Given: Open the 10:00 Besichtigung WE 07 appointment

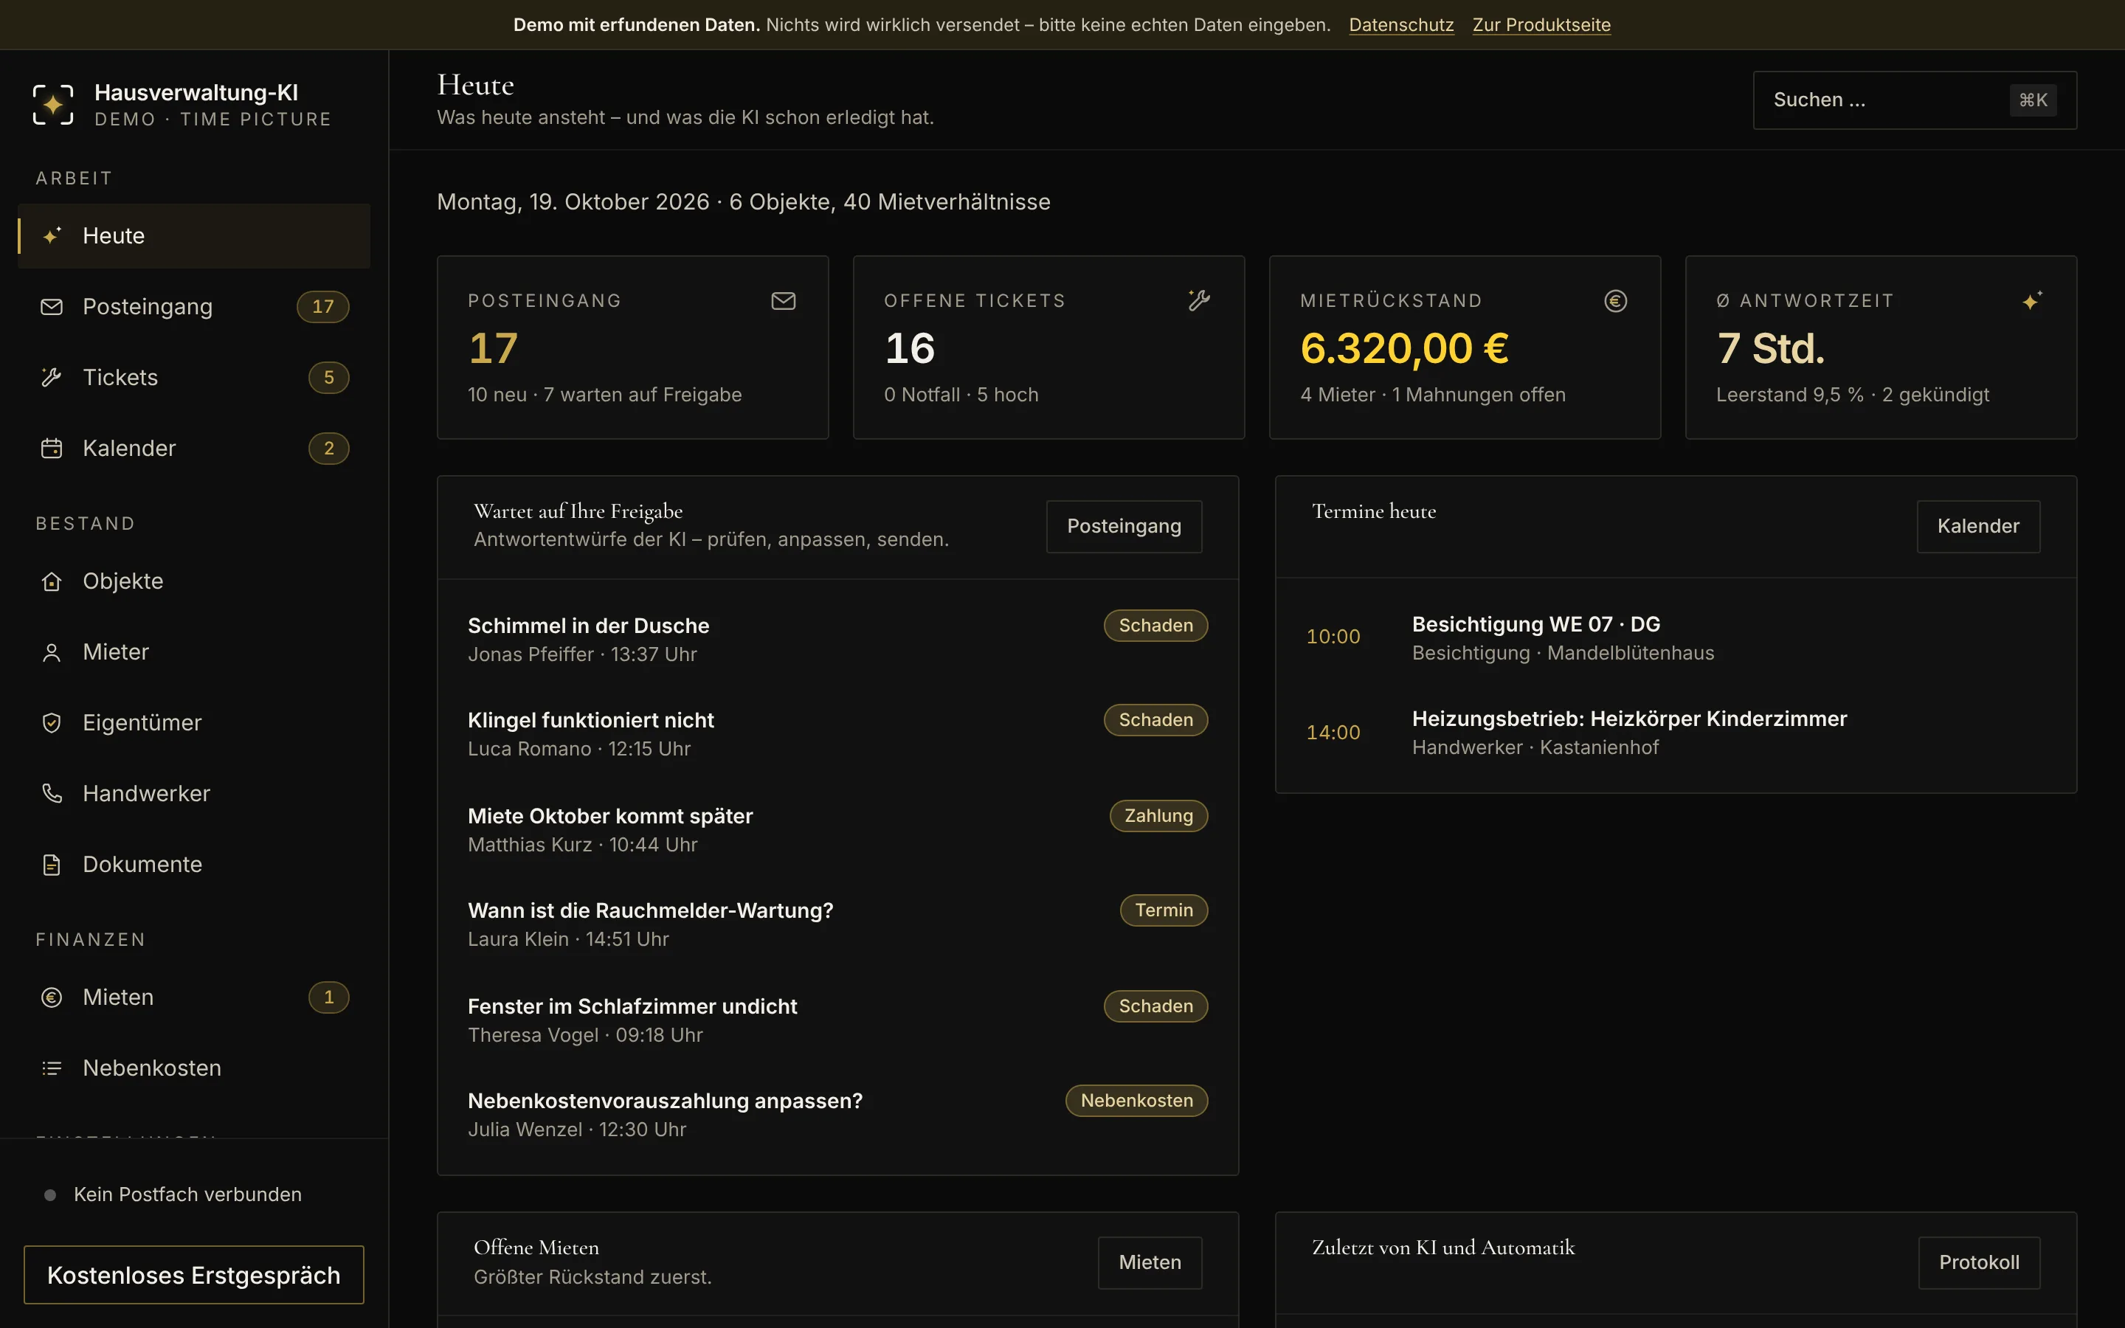Looking at the screenshot, I should tap(1676, 637).
